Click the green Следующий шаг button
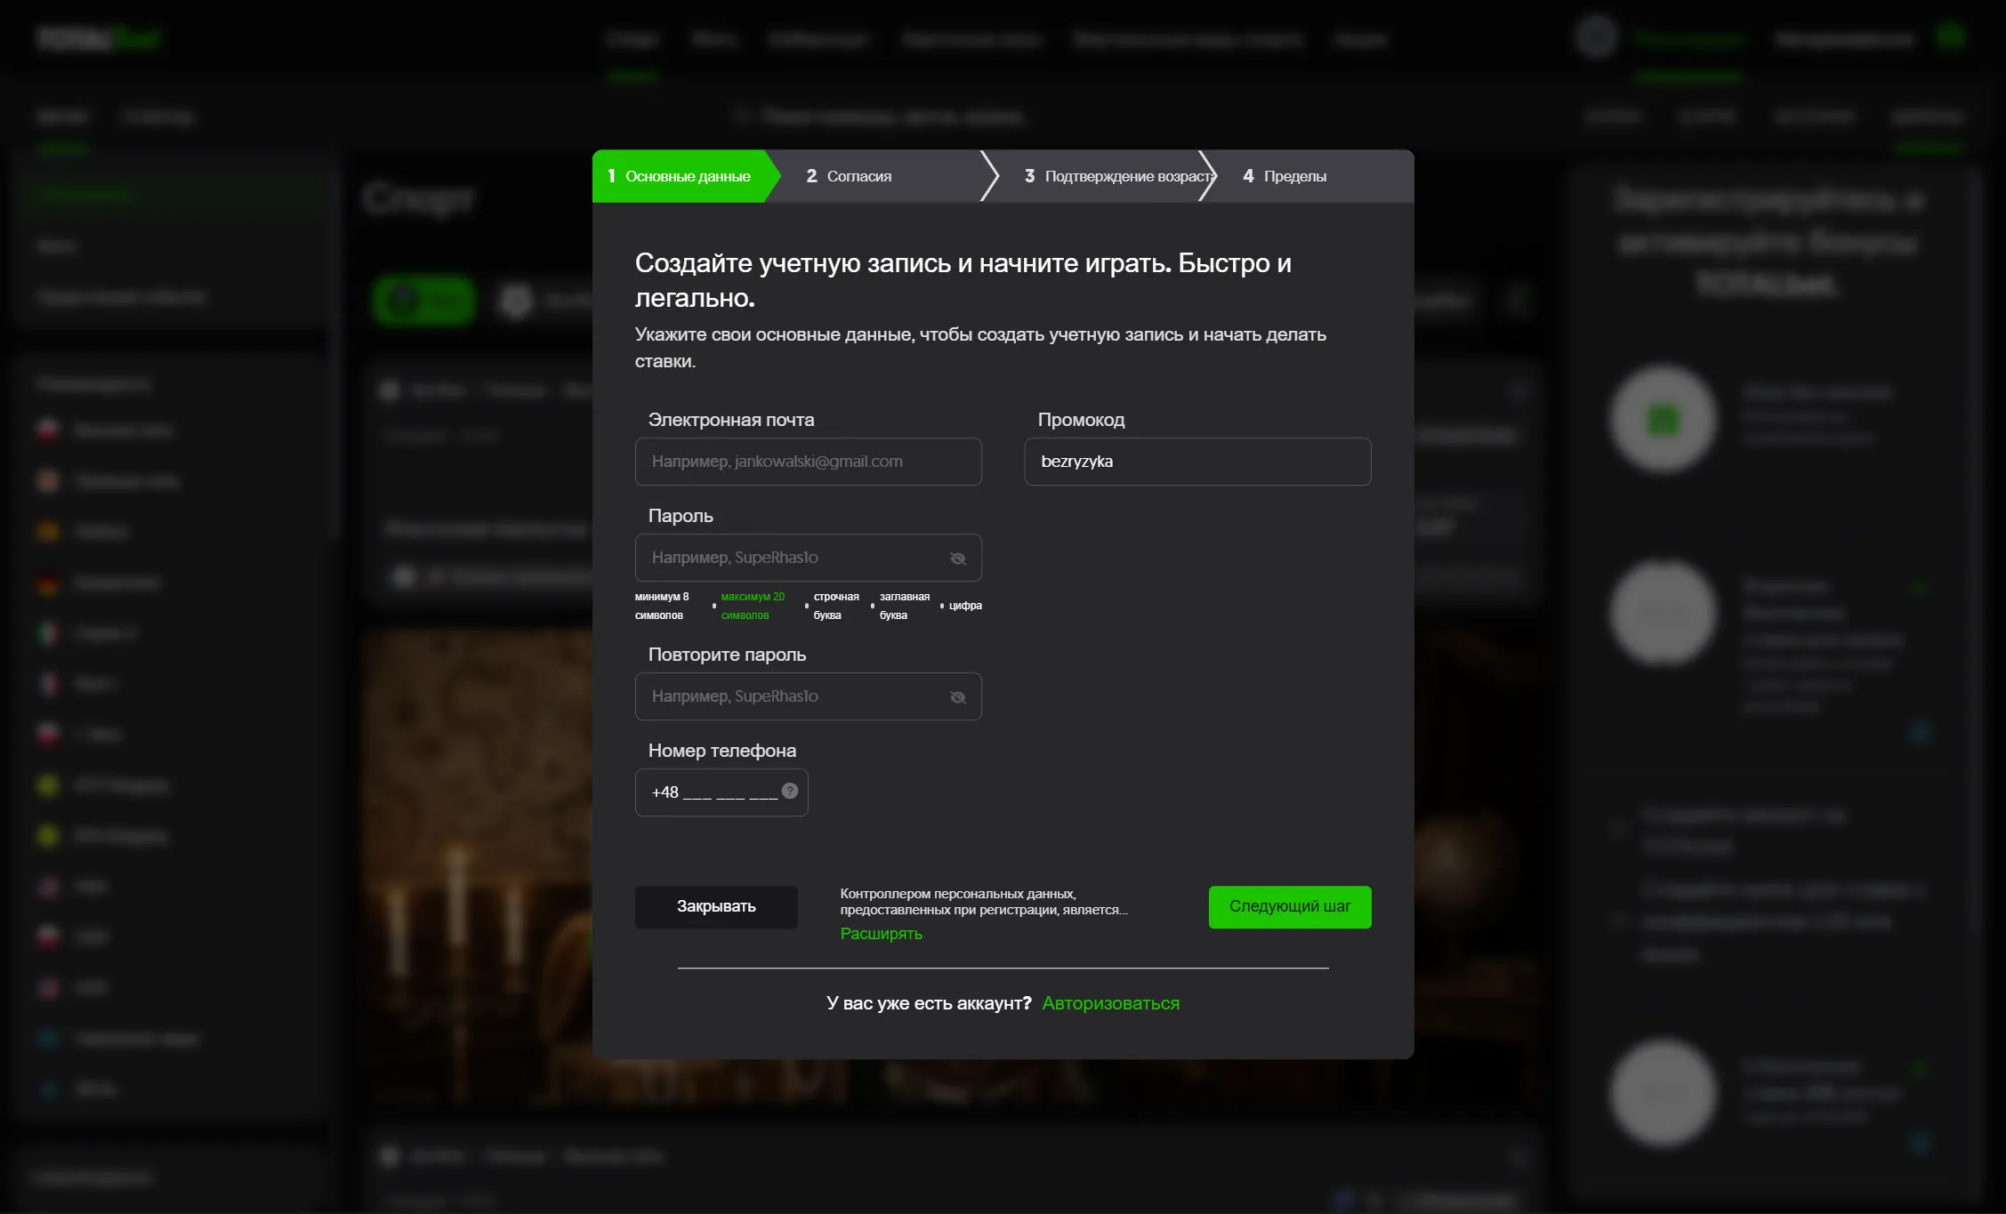 tap(1289, 906)
